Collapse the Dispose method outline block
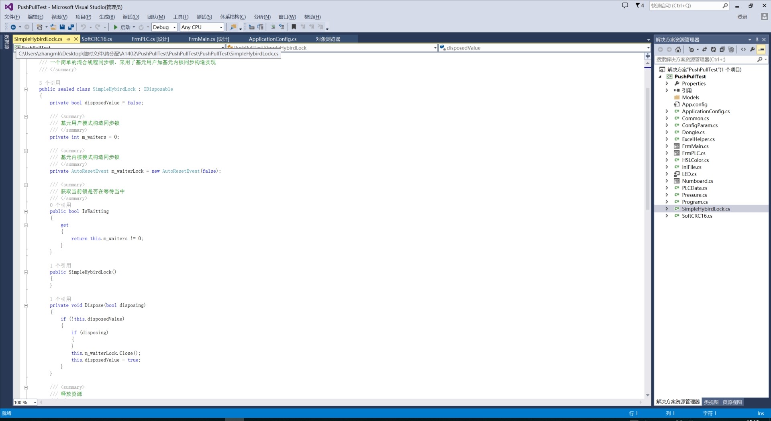The image size is (771, 421). click(26, 306)
